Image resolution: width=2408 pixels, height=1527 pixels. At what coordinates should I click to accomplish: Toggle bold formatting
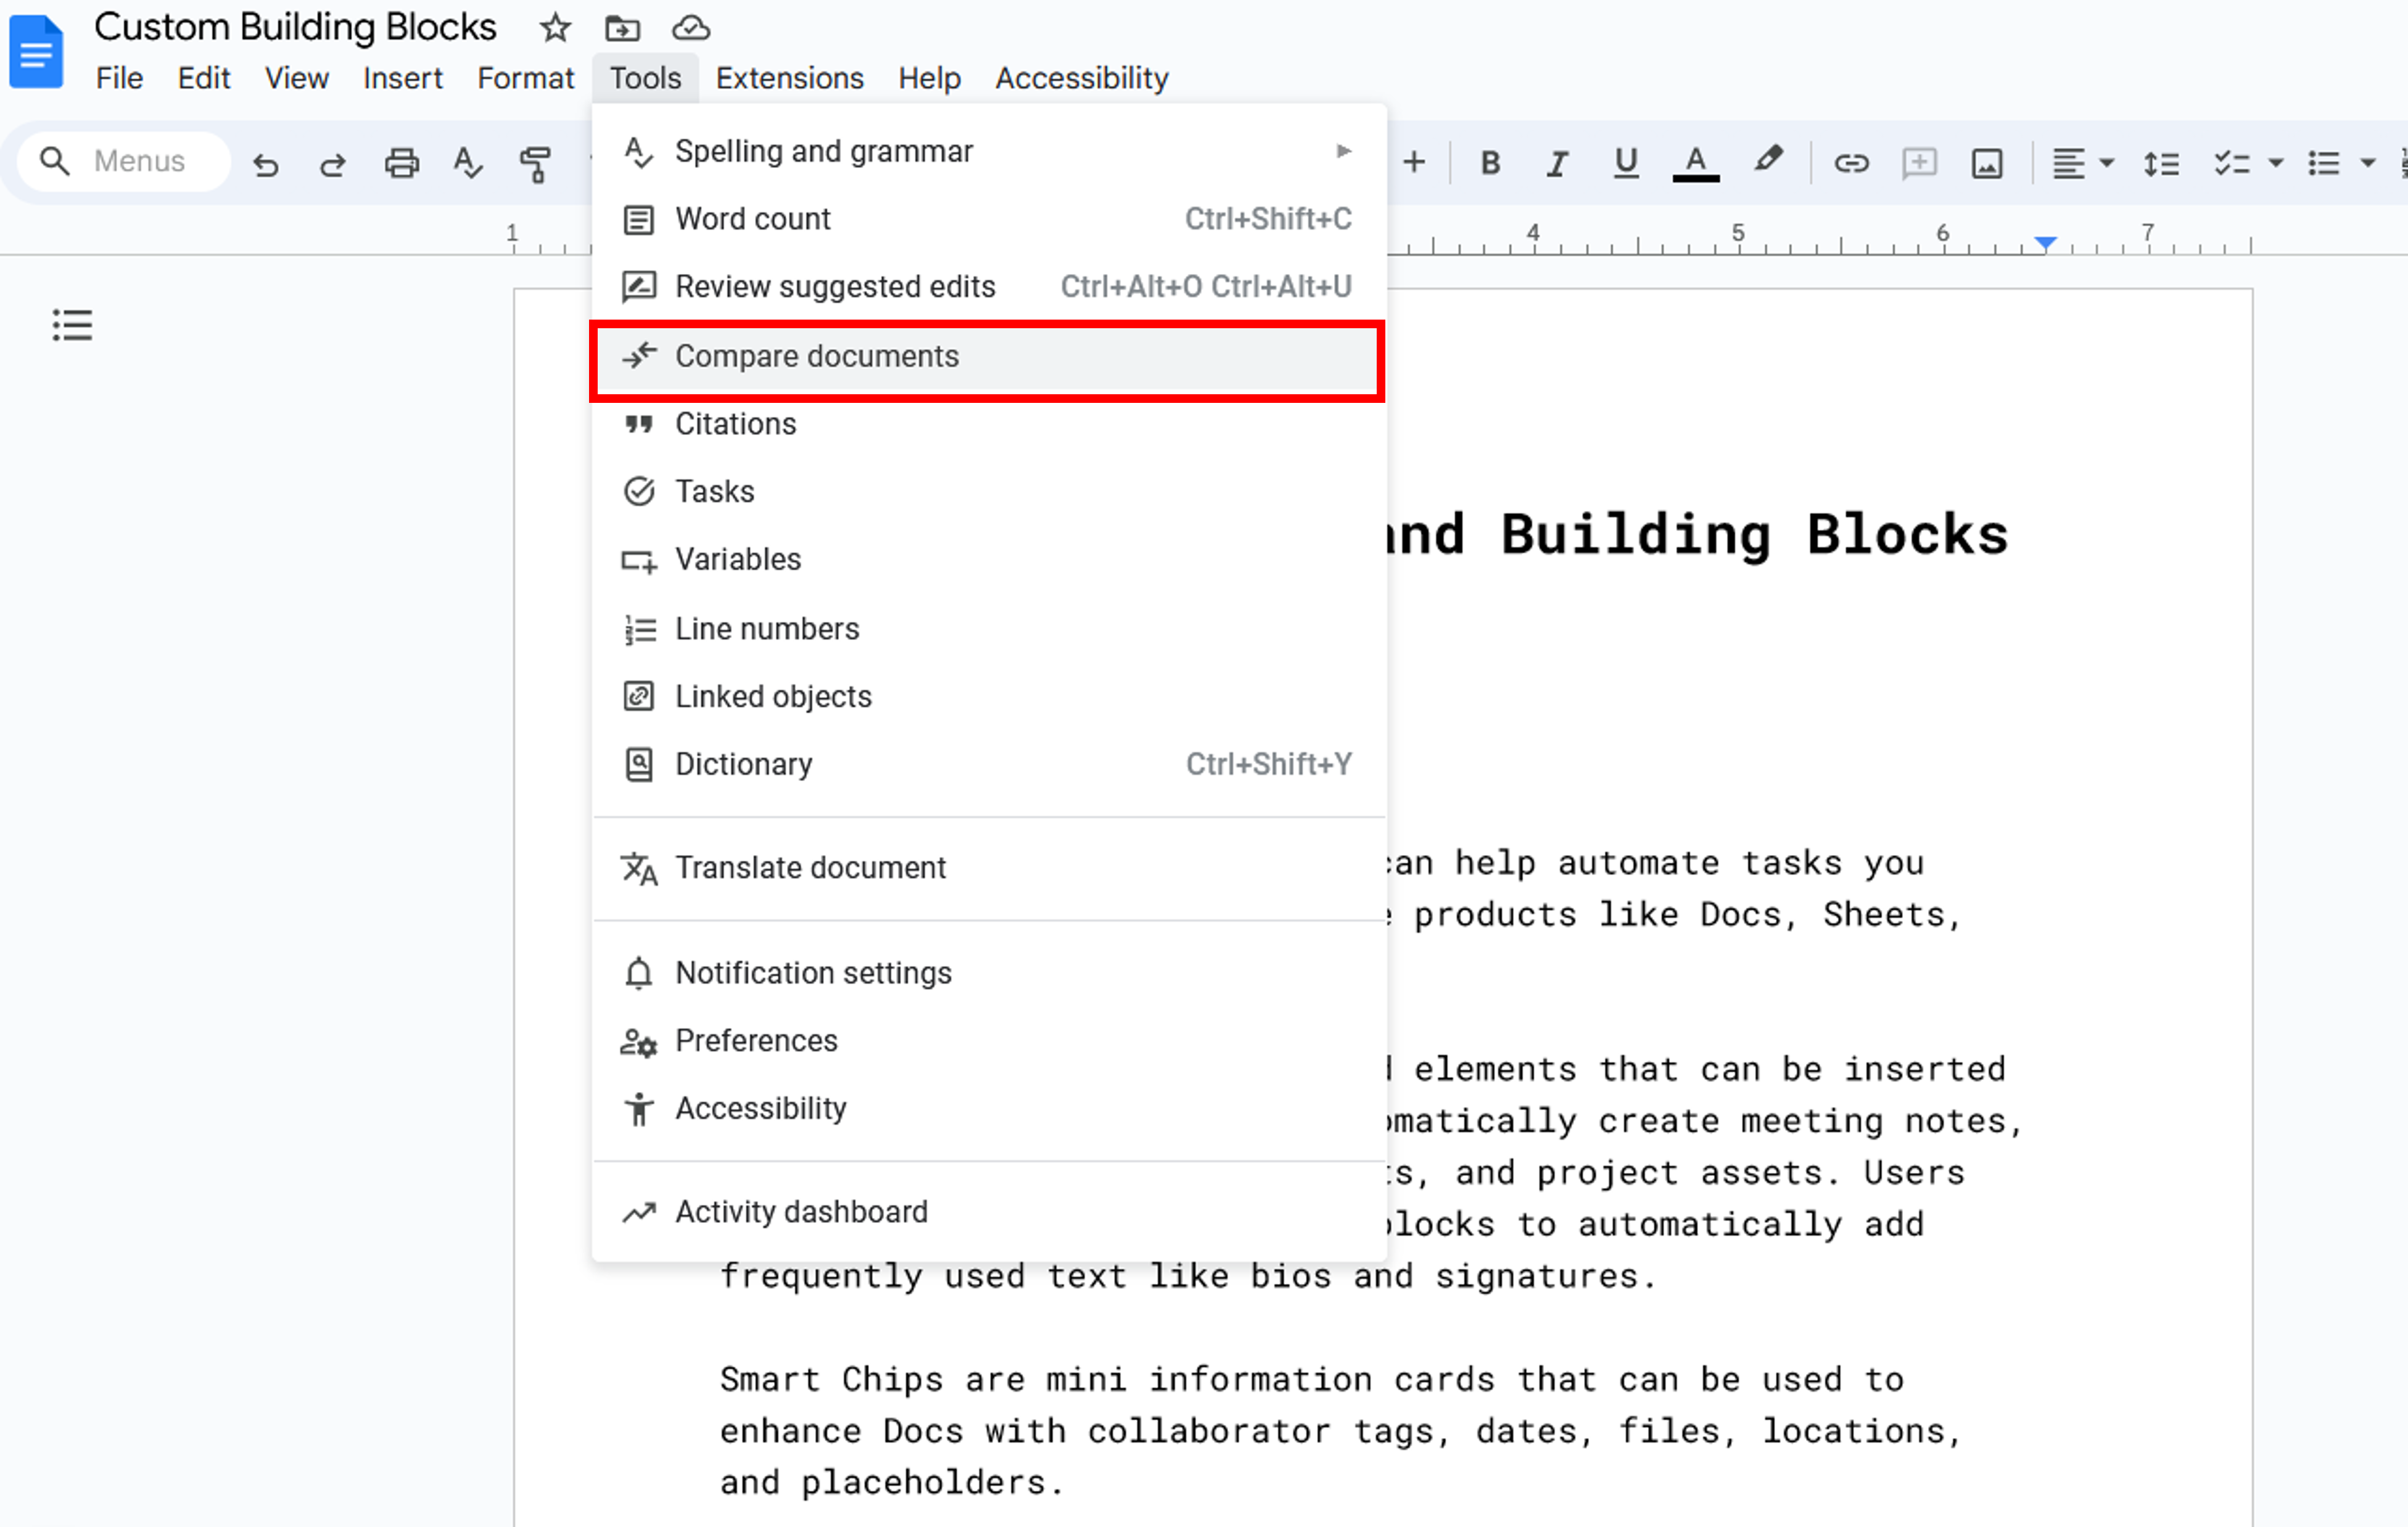point(1490,163)
